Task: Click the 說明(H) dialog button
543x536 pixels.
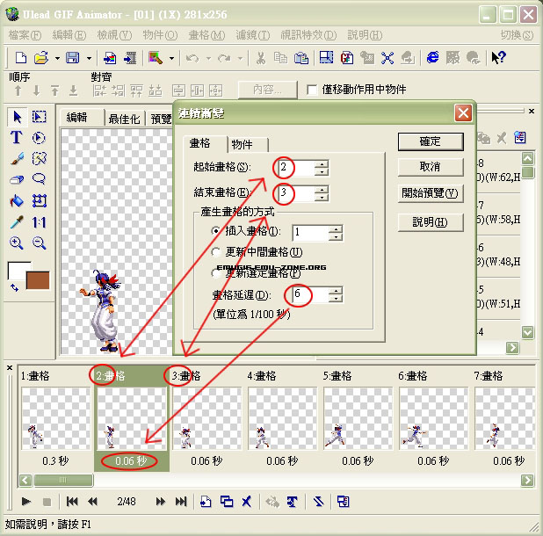Action: point(431,222)
